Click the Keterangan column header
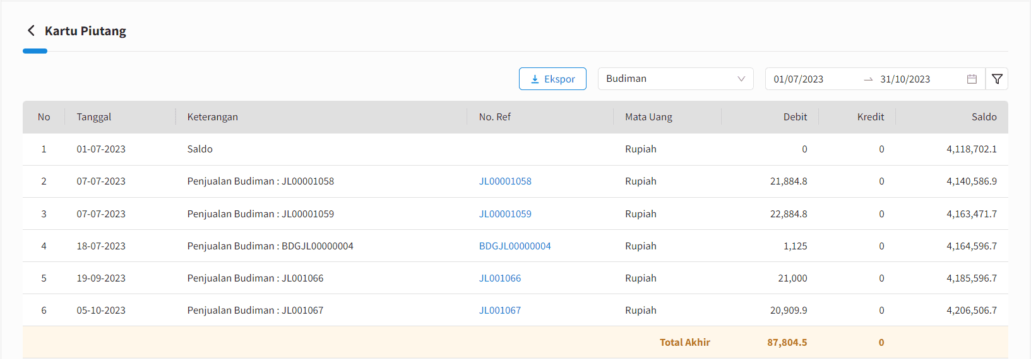The width and height of the screenshot is (1031, 359). (x=213, y=117)
